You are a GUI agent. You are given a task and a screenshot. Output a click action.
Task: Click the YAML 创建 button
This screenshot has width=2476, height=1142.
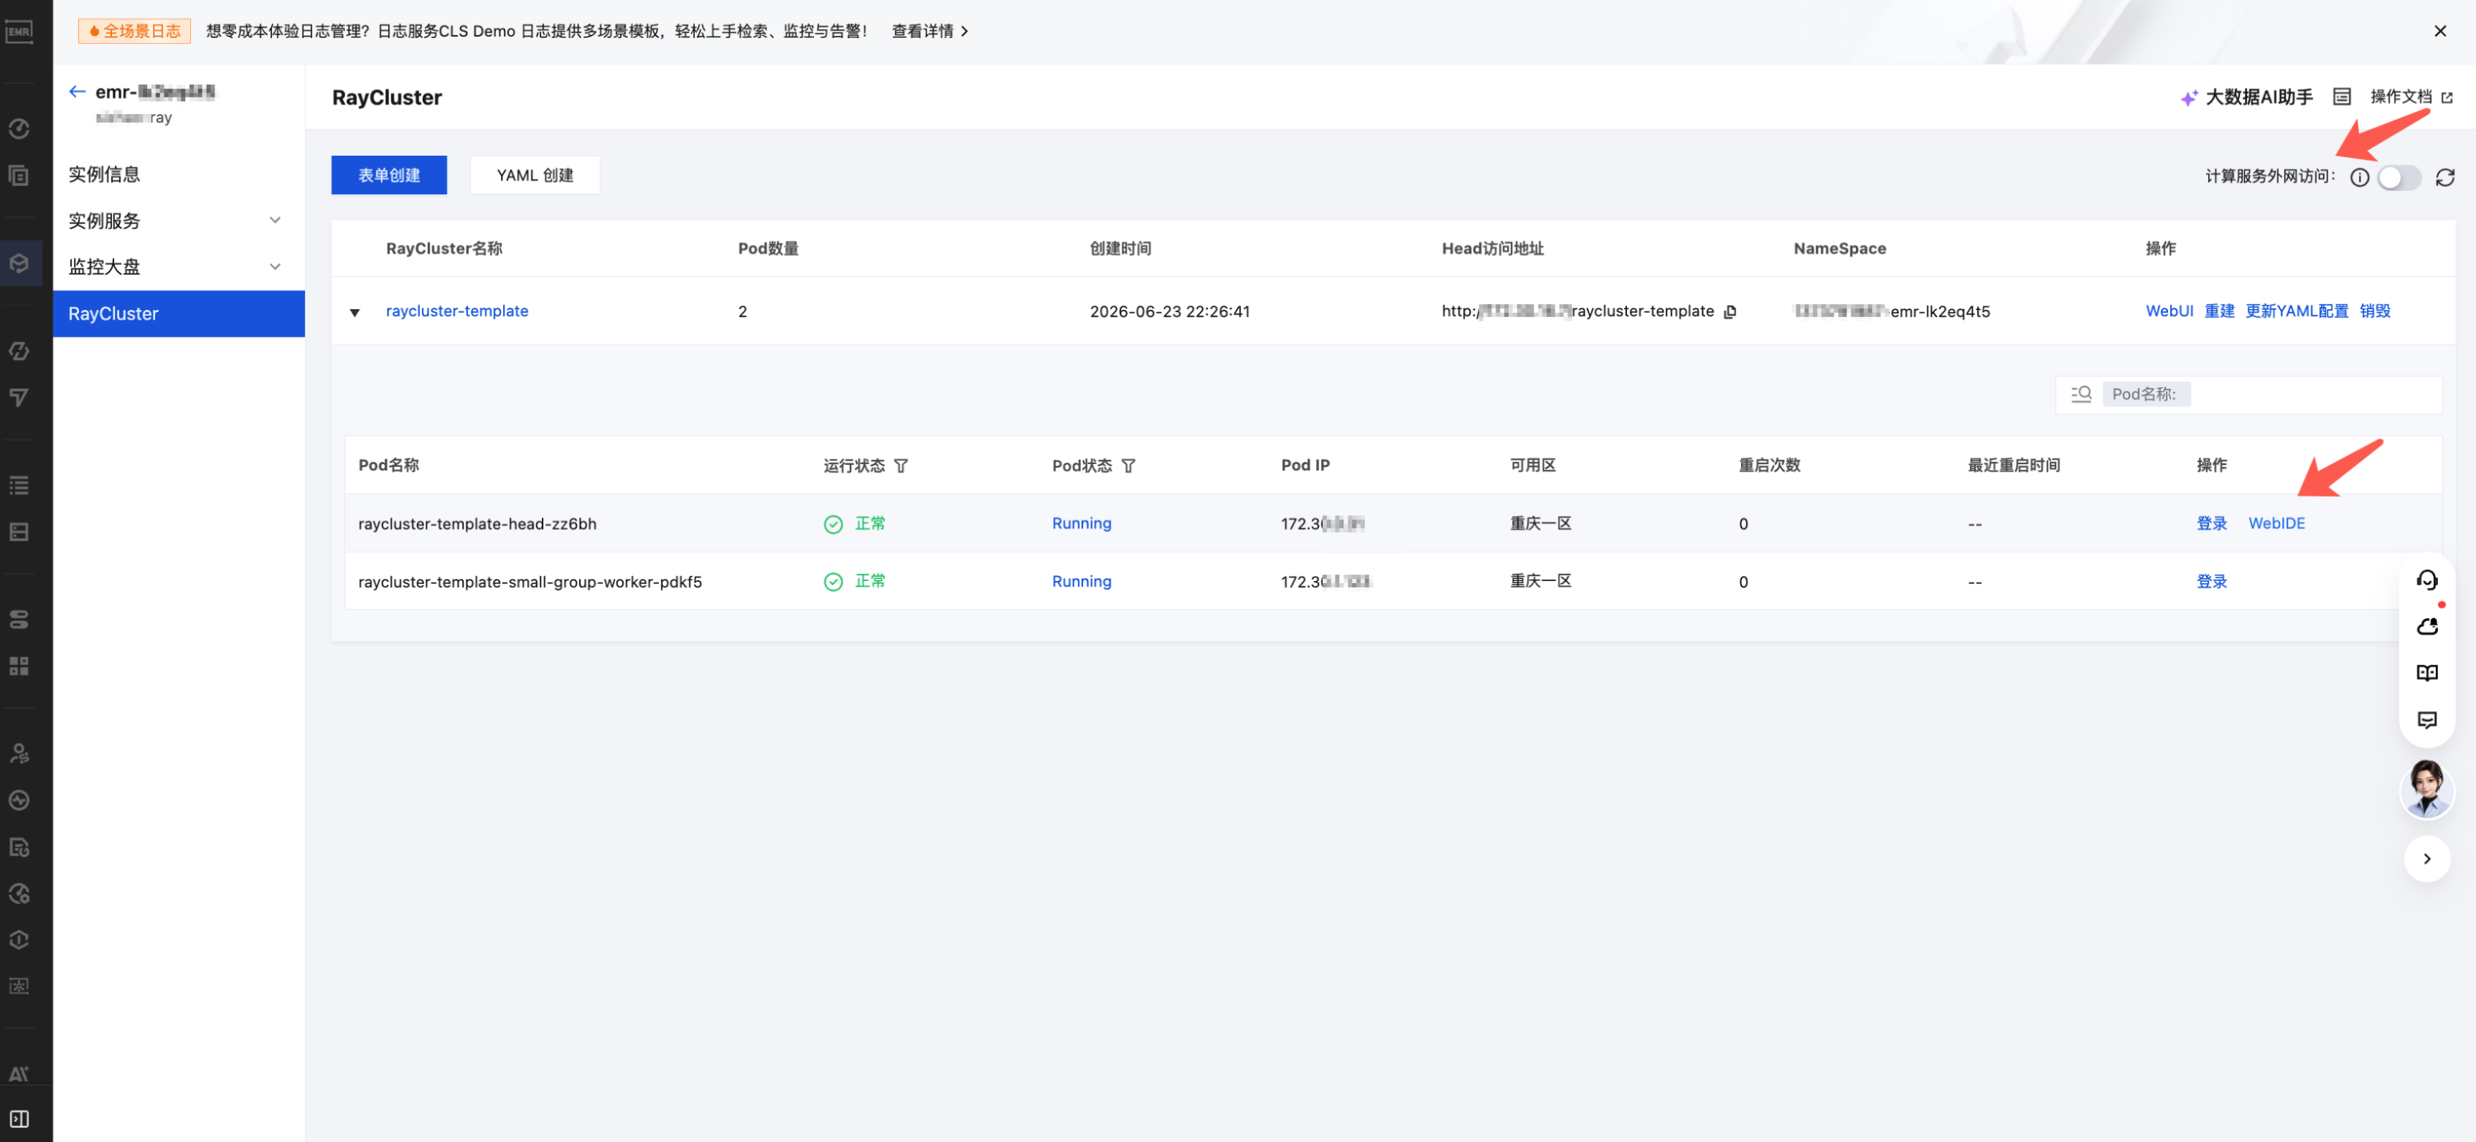[x=535, y=175]
